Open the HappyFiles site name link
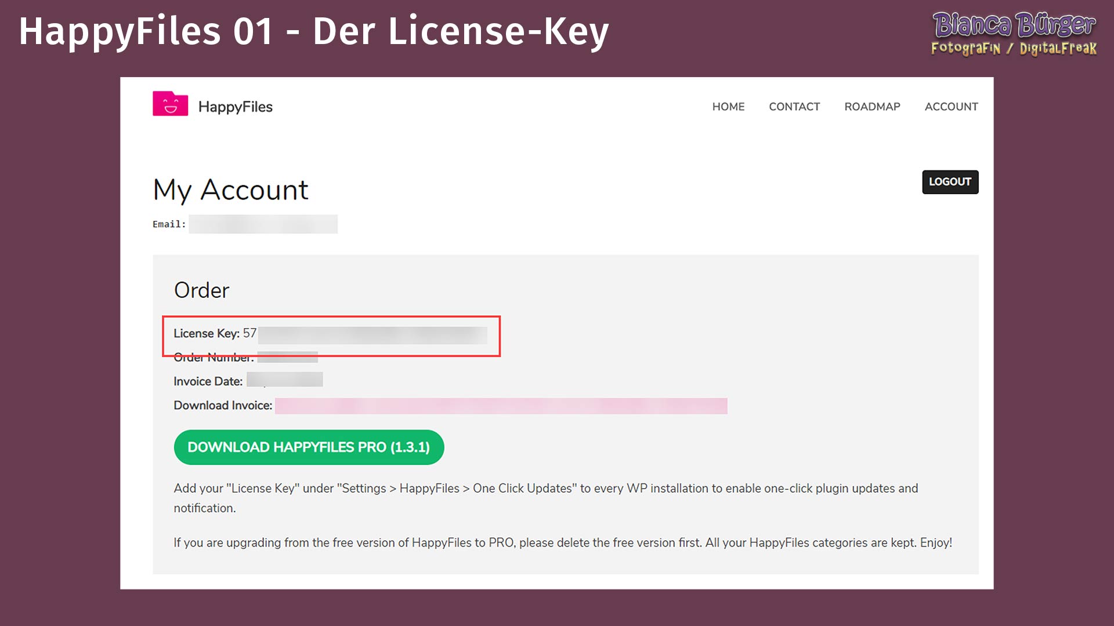1114x626 pixels. coord(235,107)
